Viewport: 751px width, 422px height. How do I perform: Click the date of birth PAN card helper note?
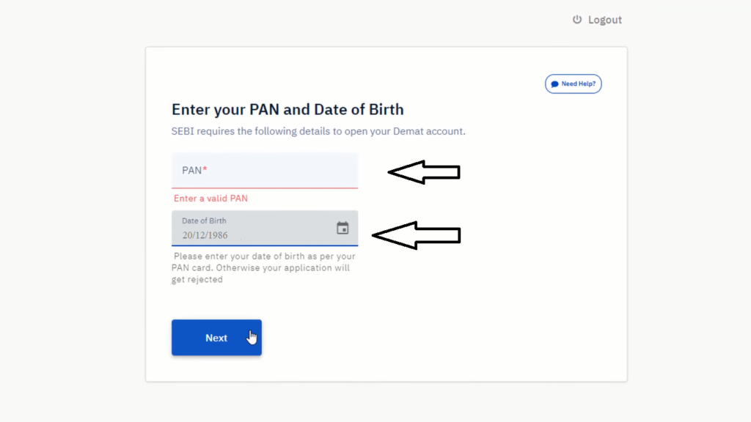[264, 268]
